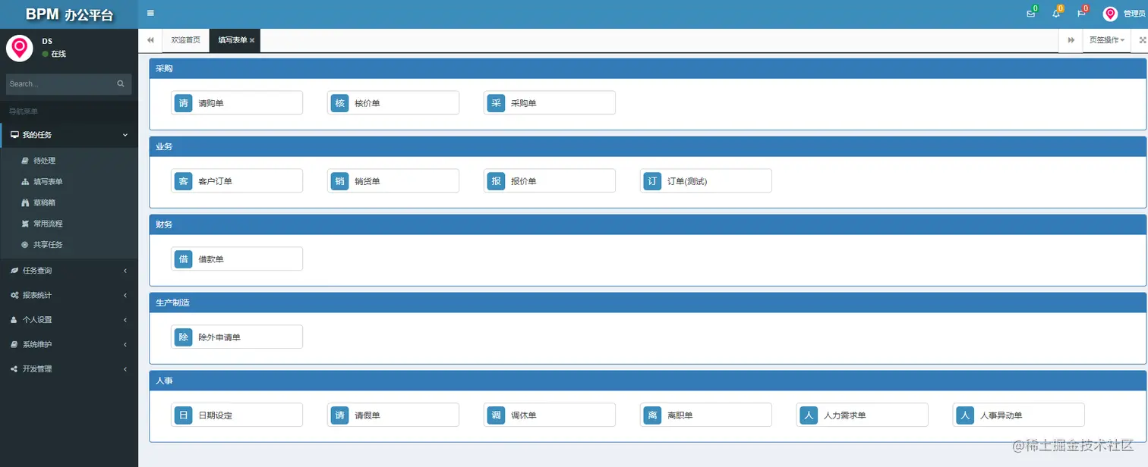Image resolution: width=1148 pixels, height=467 pixels.
Task: Click the 客 icon of 客户订单
Action: click(x=183, y=181)
